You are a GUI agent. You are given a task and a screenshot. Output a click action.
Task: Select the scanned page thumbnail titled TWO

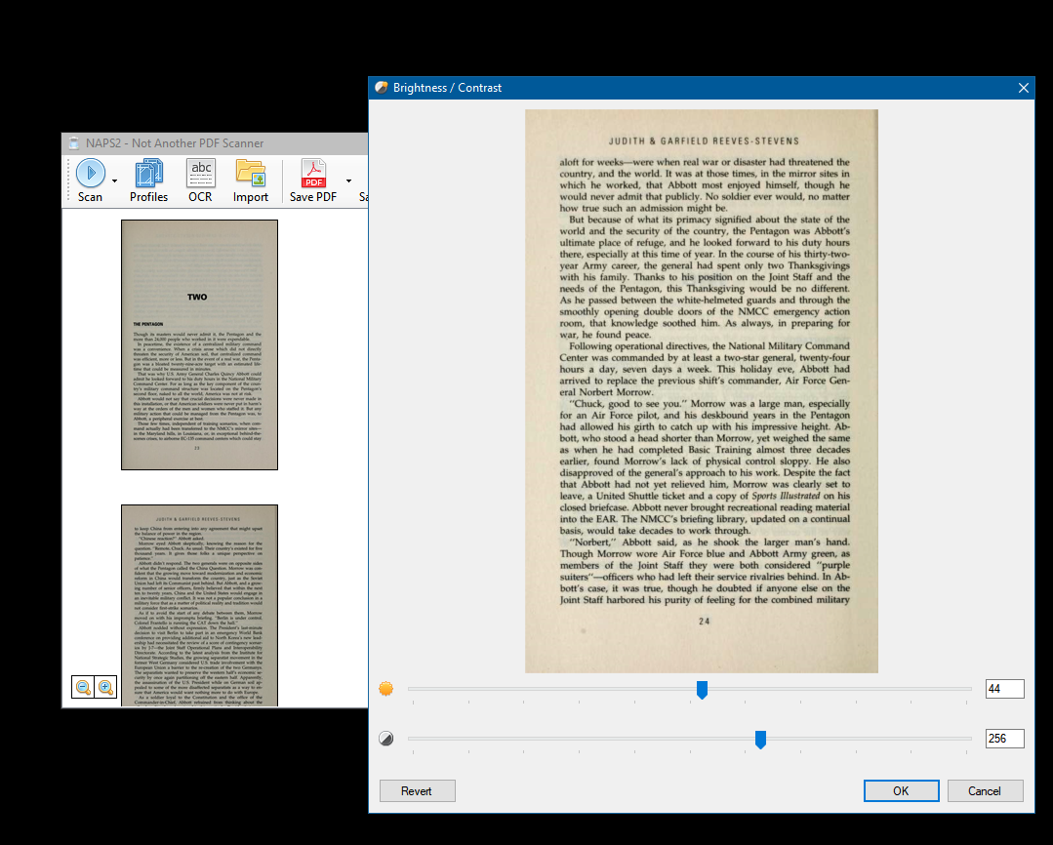(x=199, y=344)
